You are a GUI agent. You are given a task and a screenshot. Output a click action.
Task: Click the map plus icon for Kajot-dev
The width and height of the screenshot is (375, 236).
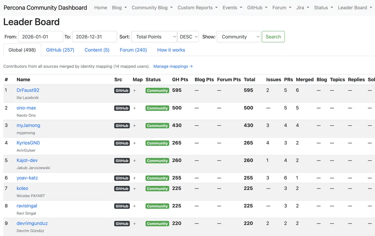point(134,161)
